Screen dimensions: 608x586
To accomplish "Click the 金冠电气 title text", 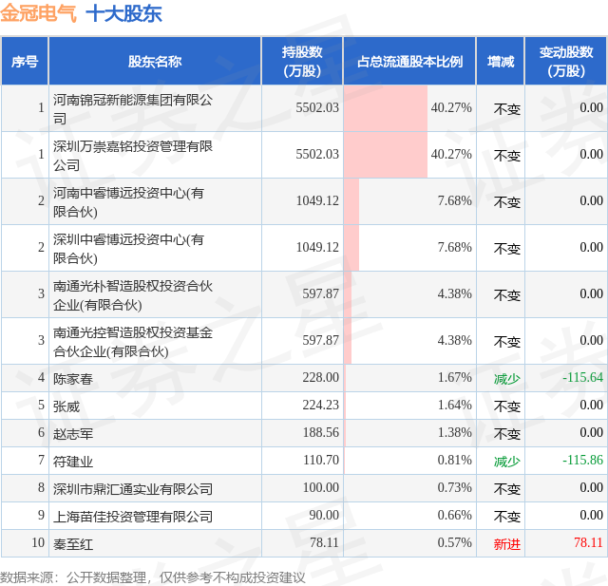I will [38, 13].
